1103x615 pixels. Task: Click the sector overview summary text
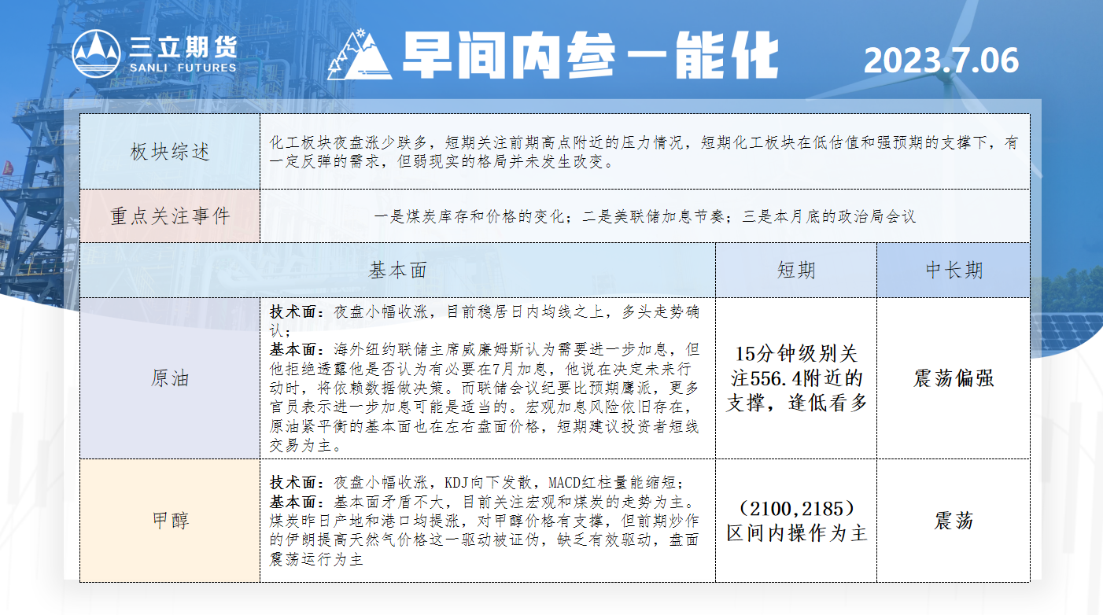[x=644, y=153]
